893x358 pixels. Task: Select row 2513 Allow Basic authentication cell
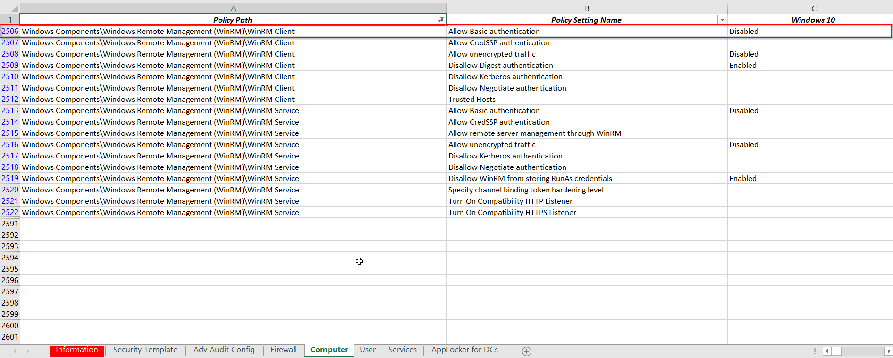587,110
